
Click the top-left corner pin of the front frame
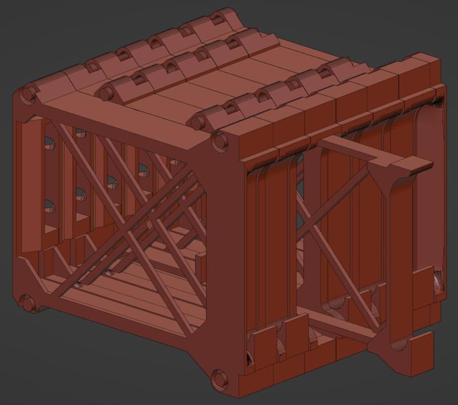pos(27,94)
